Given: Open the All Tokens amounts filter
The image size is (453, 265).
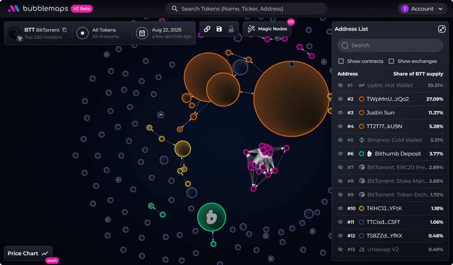Looking at the screenshot, I should (x=103, y=33).
